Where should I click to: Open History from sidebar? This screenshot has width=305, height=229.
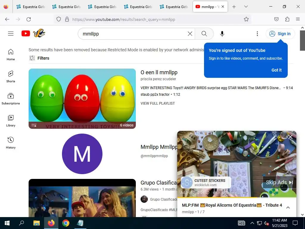point(11,143)
